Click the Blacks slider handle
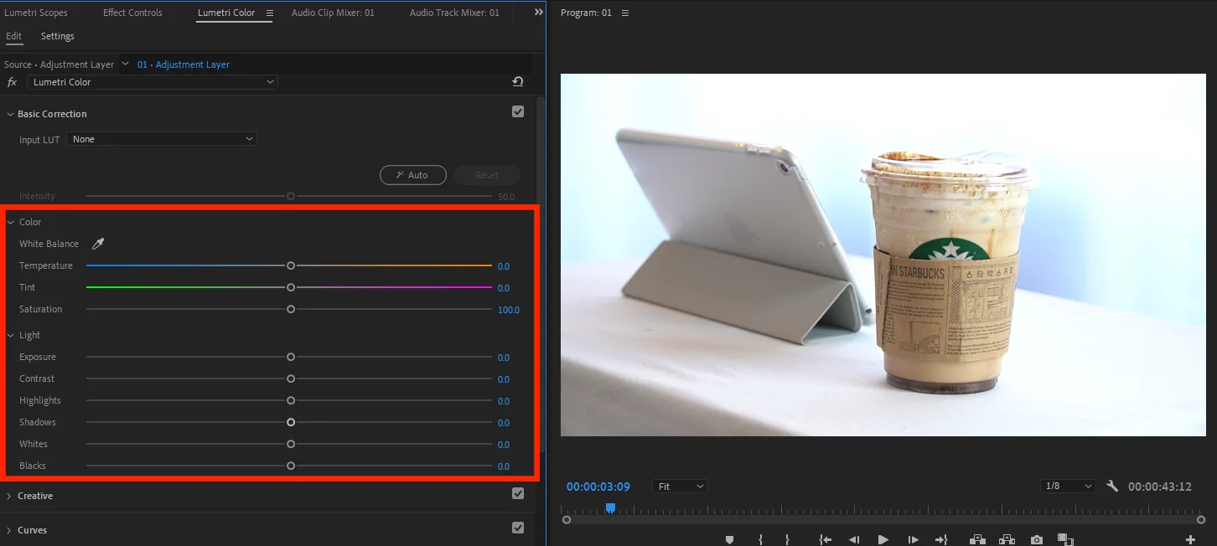Screen dimensions: 1217x546 click(x=291, y=466)
